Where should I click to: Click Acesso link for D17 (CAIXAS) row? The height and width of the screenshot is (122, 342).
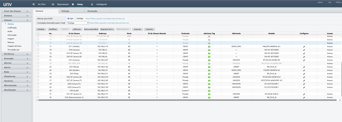(330, 46)
